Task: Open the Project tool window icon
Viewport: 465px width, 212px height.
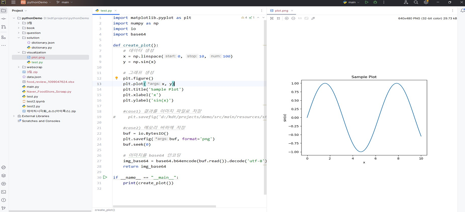Action: (4, 11)
